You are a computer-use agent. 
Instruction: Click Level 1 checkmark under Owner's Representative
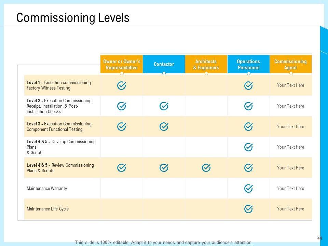122,85
